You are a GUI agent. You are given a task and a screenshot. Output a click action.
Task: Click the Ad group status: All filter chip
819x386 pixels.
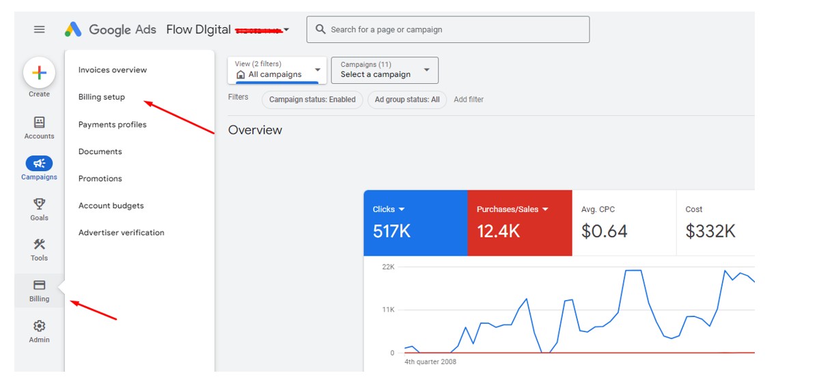pyautogui.click(x=407, y=100)
